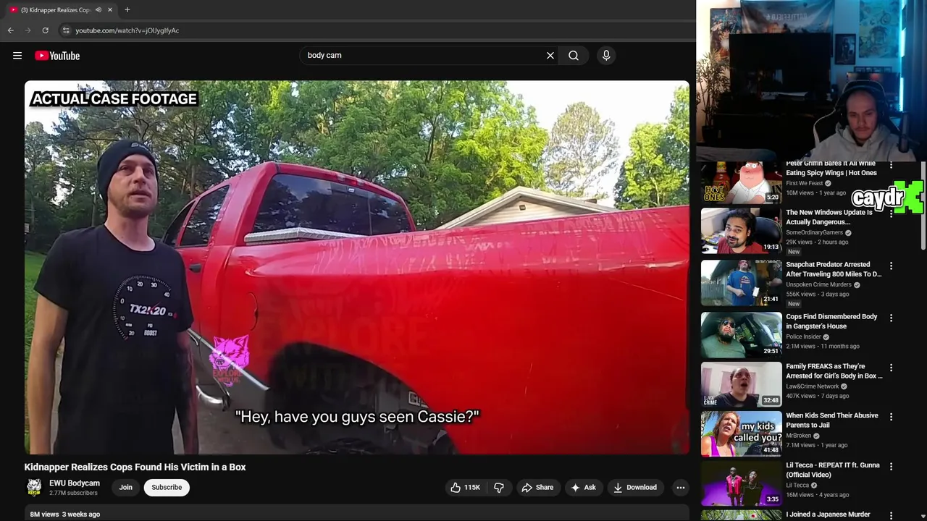927x521 pixels.
Task: Open more actions under the video
Action: pos(681,488)
